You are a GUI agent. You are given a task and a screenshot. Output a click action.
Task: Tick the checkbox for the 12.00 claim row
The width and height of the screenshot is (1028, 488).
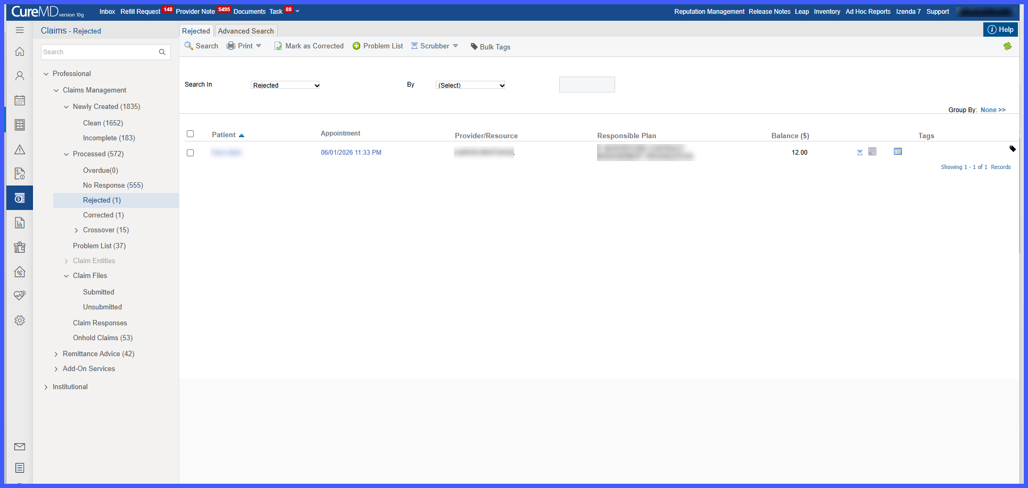click(190, 153)
